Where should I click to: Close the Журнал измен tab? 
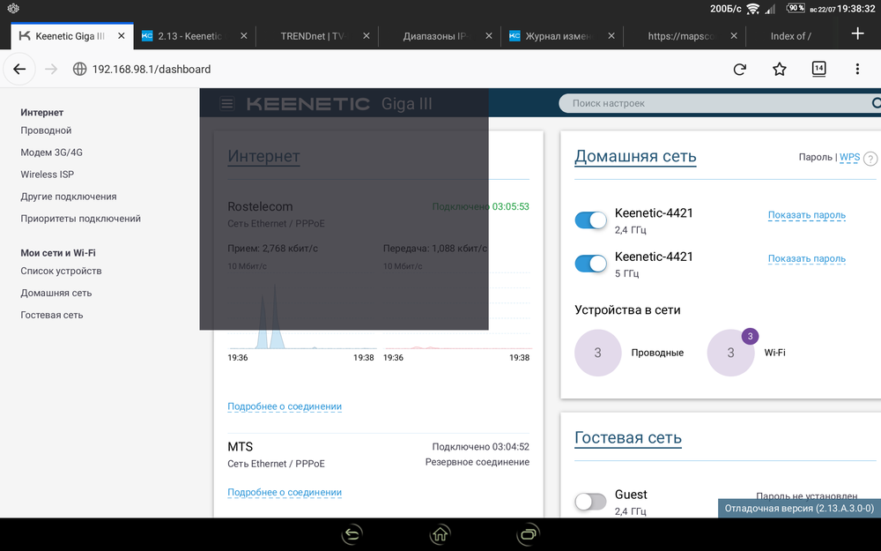pos(611,36)
